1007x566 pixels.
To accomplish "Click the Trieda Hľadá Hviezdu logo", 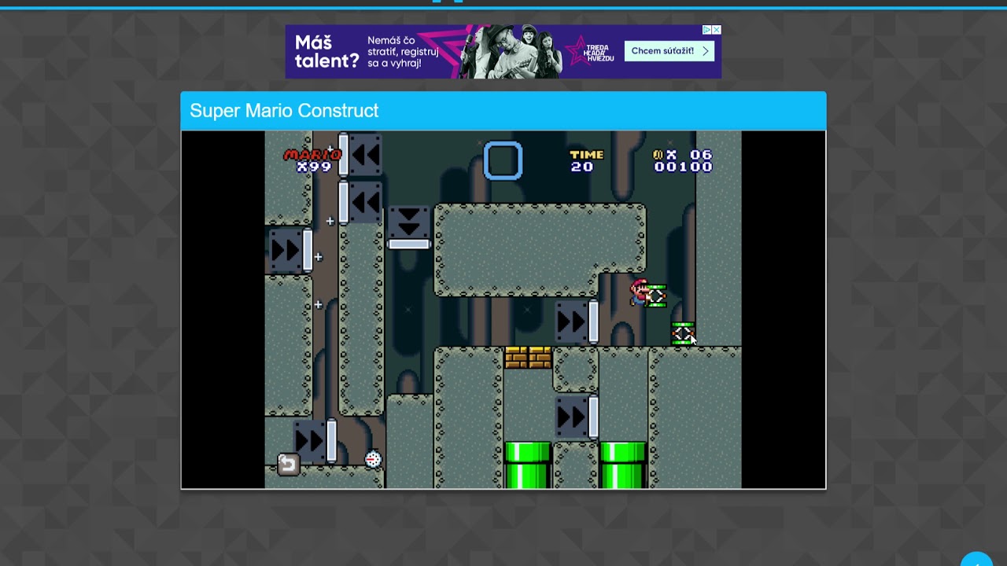I will [x=591, y=51].
